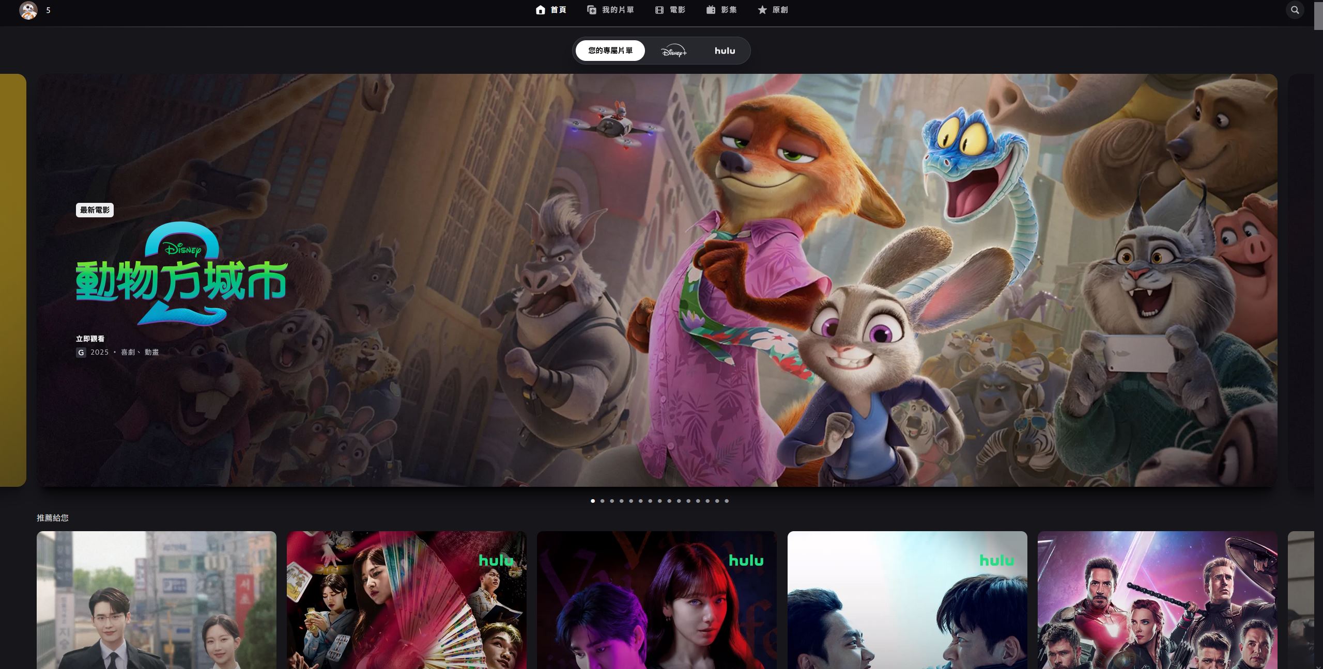Click the 我的片單 watchlist plus icon
Screen dimensions: 1323x669
pyautogui.click(x=592, y=10)
